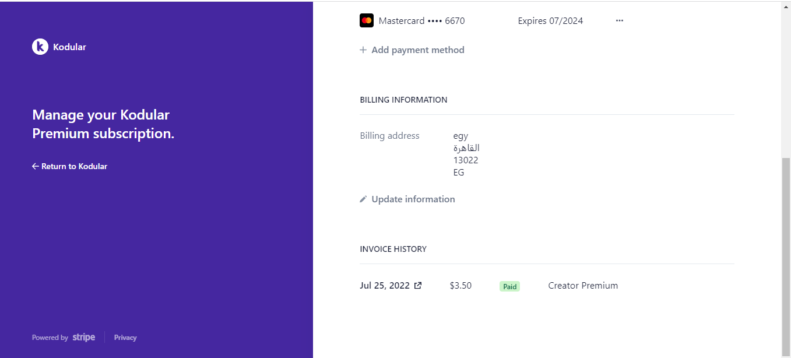The height and width of the screenshot is (358, 791).
Task: Open the Privacy link in footer
Action: point(125,338)
